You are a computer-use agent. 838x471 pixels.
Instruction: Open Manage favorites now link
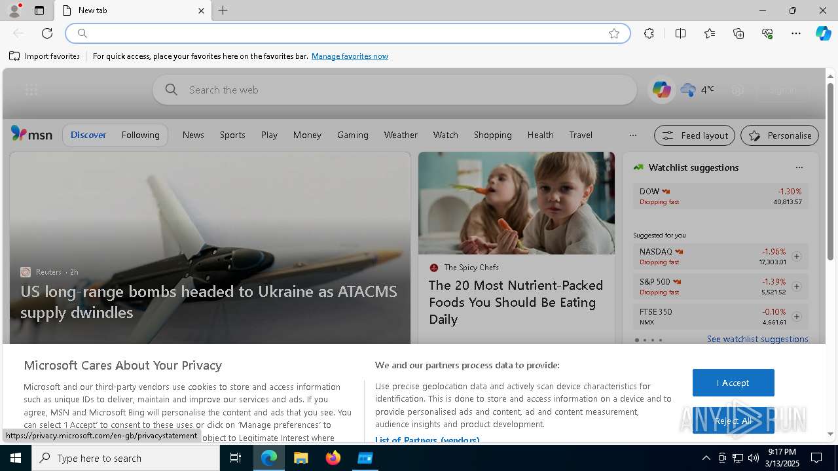[350, 56]
